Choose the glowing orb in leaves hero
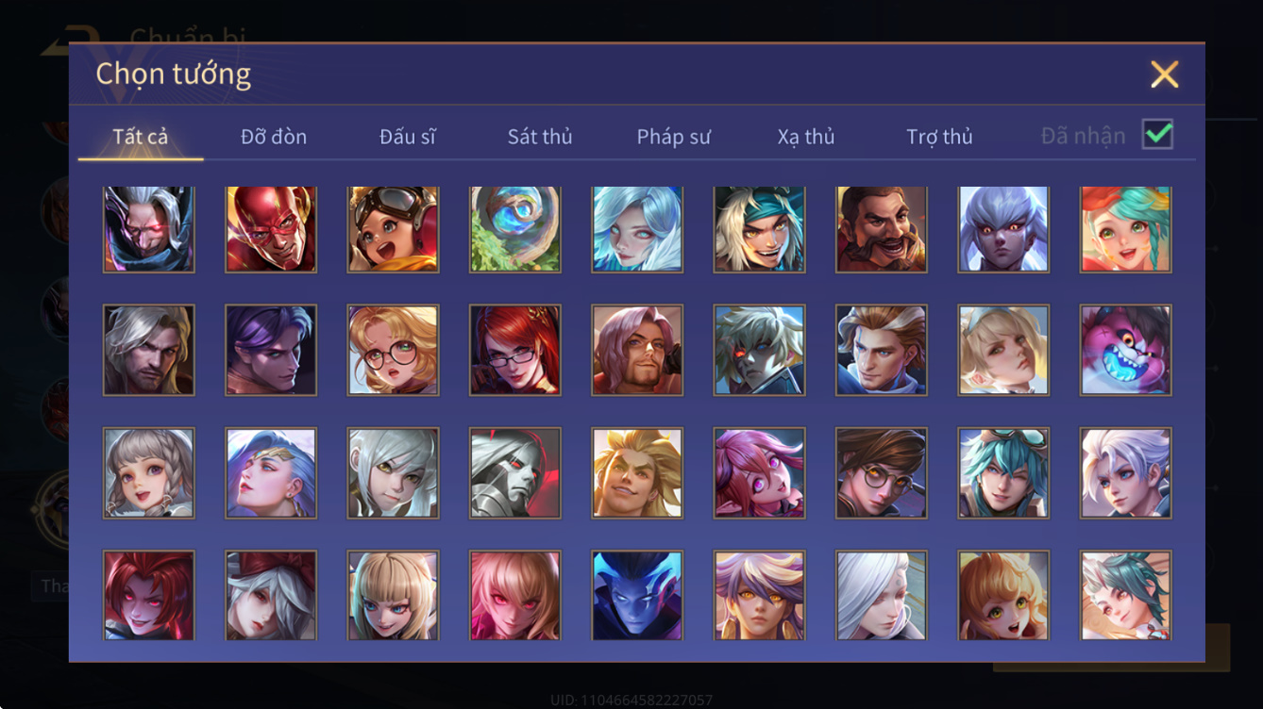The width and height of the screenshot is (1263, 709). pyautogui.click(x=515, y=229)
